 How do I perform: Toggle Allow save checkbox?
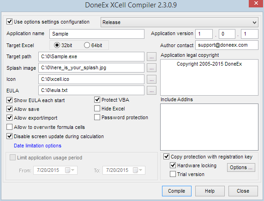coord(9,109)
